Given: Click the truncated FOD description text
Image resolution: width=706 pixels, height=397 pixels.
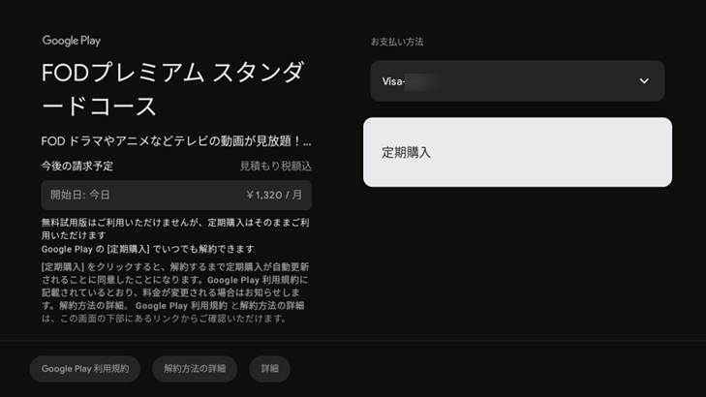Looking at the screenshot, I should (x=176, y=140).
